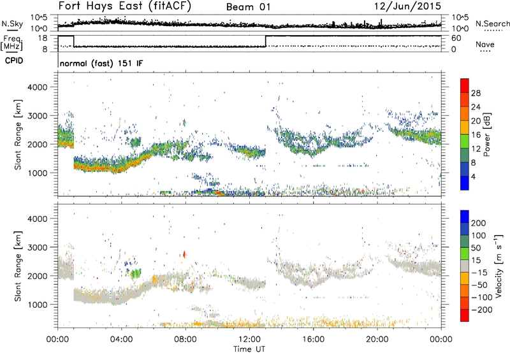Click the "N.Search" label
The width and height of the screenshot is (510, 353).
[492, 24]
